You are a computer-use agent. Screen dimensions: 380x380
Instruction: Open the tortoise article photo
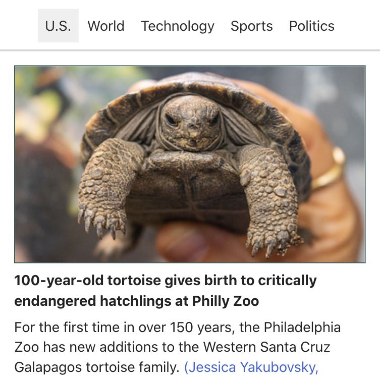coord(189,164)
